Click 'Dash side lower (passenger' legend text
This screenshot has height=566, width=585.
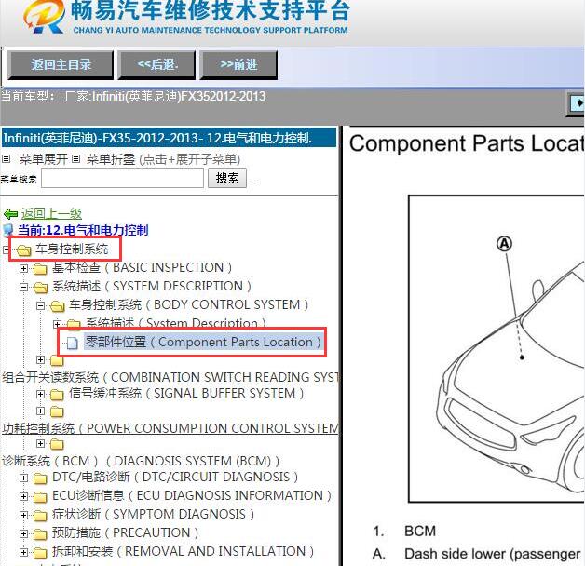pos(493,554)
